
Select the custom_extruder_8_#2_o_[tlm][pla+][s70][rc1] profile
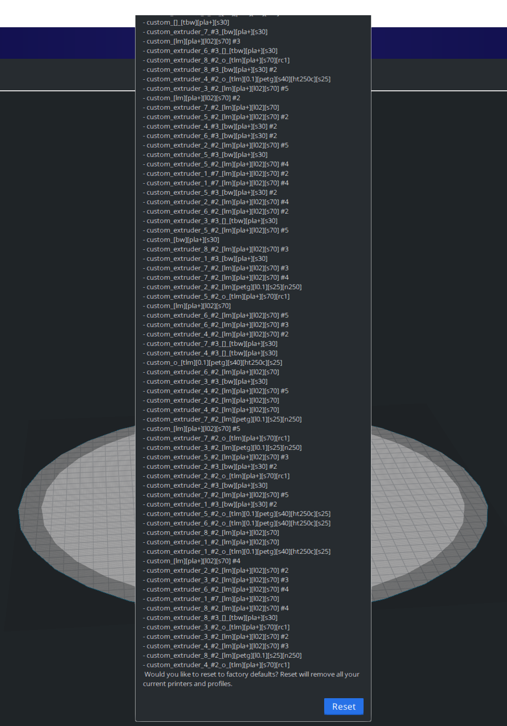[x=216, y=60]
